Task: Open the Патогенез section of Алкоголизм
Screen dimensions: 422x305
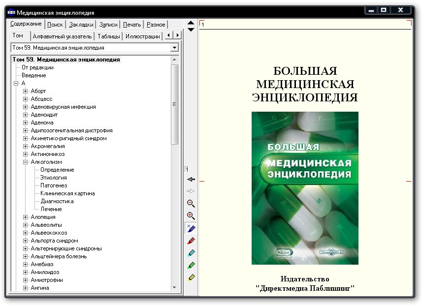Action: pos(54,185)
